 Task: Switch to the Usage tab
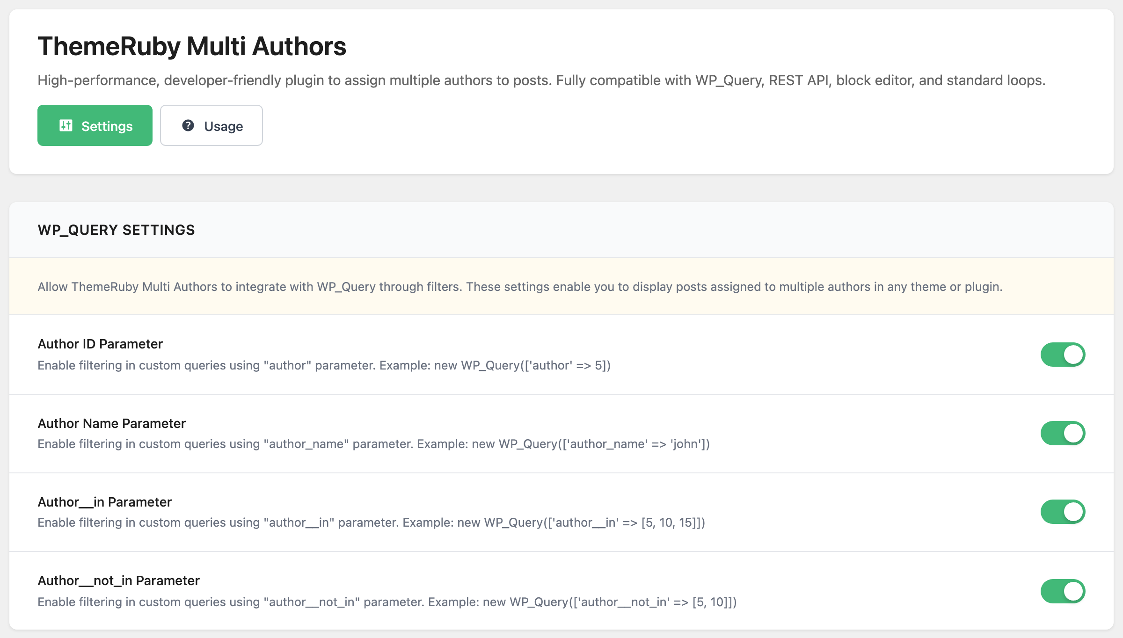point(211,125)
